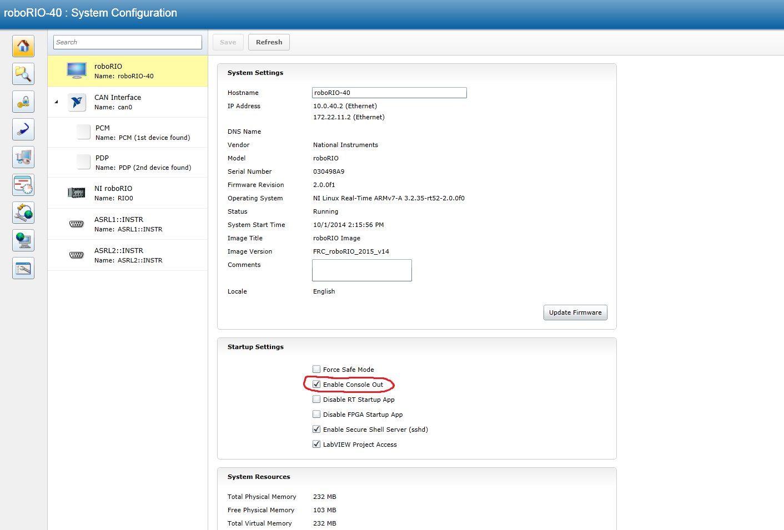
Task: Click the serial number 030498A9
Action: tap(329, 171)
